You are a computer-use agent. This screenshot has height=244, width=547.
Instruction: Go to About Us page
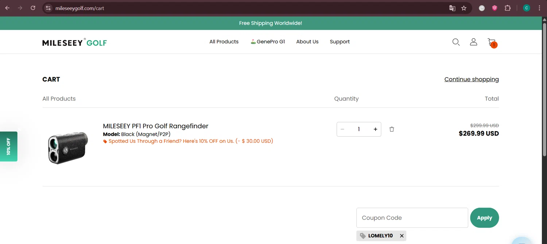point(307,42)
